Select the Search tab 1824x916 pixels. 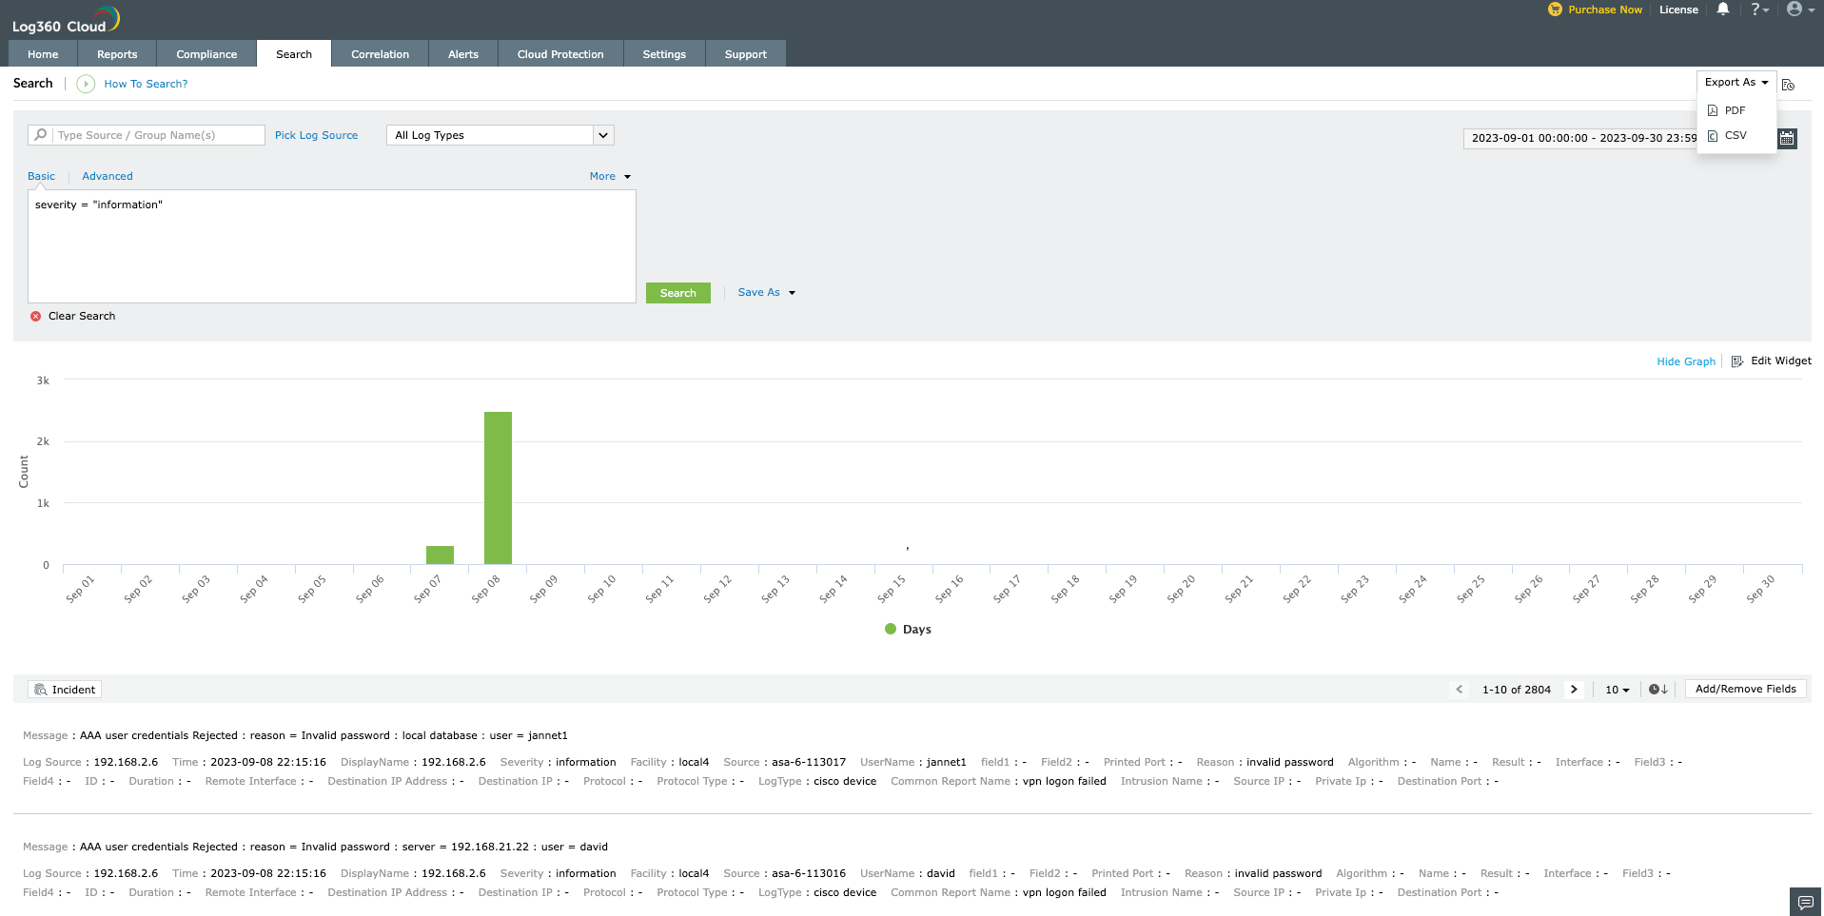pyautogui.click(x=294, y=54)
